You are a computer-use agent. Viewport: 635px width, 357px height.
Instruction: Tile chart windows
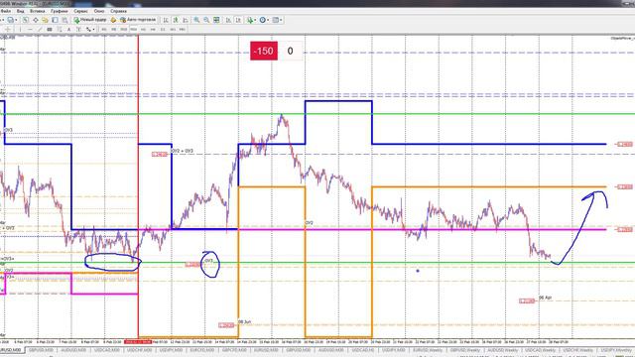216,20
